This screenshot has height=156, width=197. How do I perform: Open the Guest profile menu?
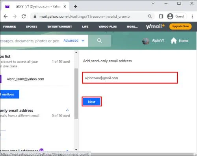[177, 17]
